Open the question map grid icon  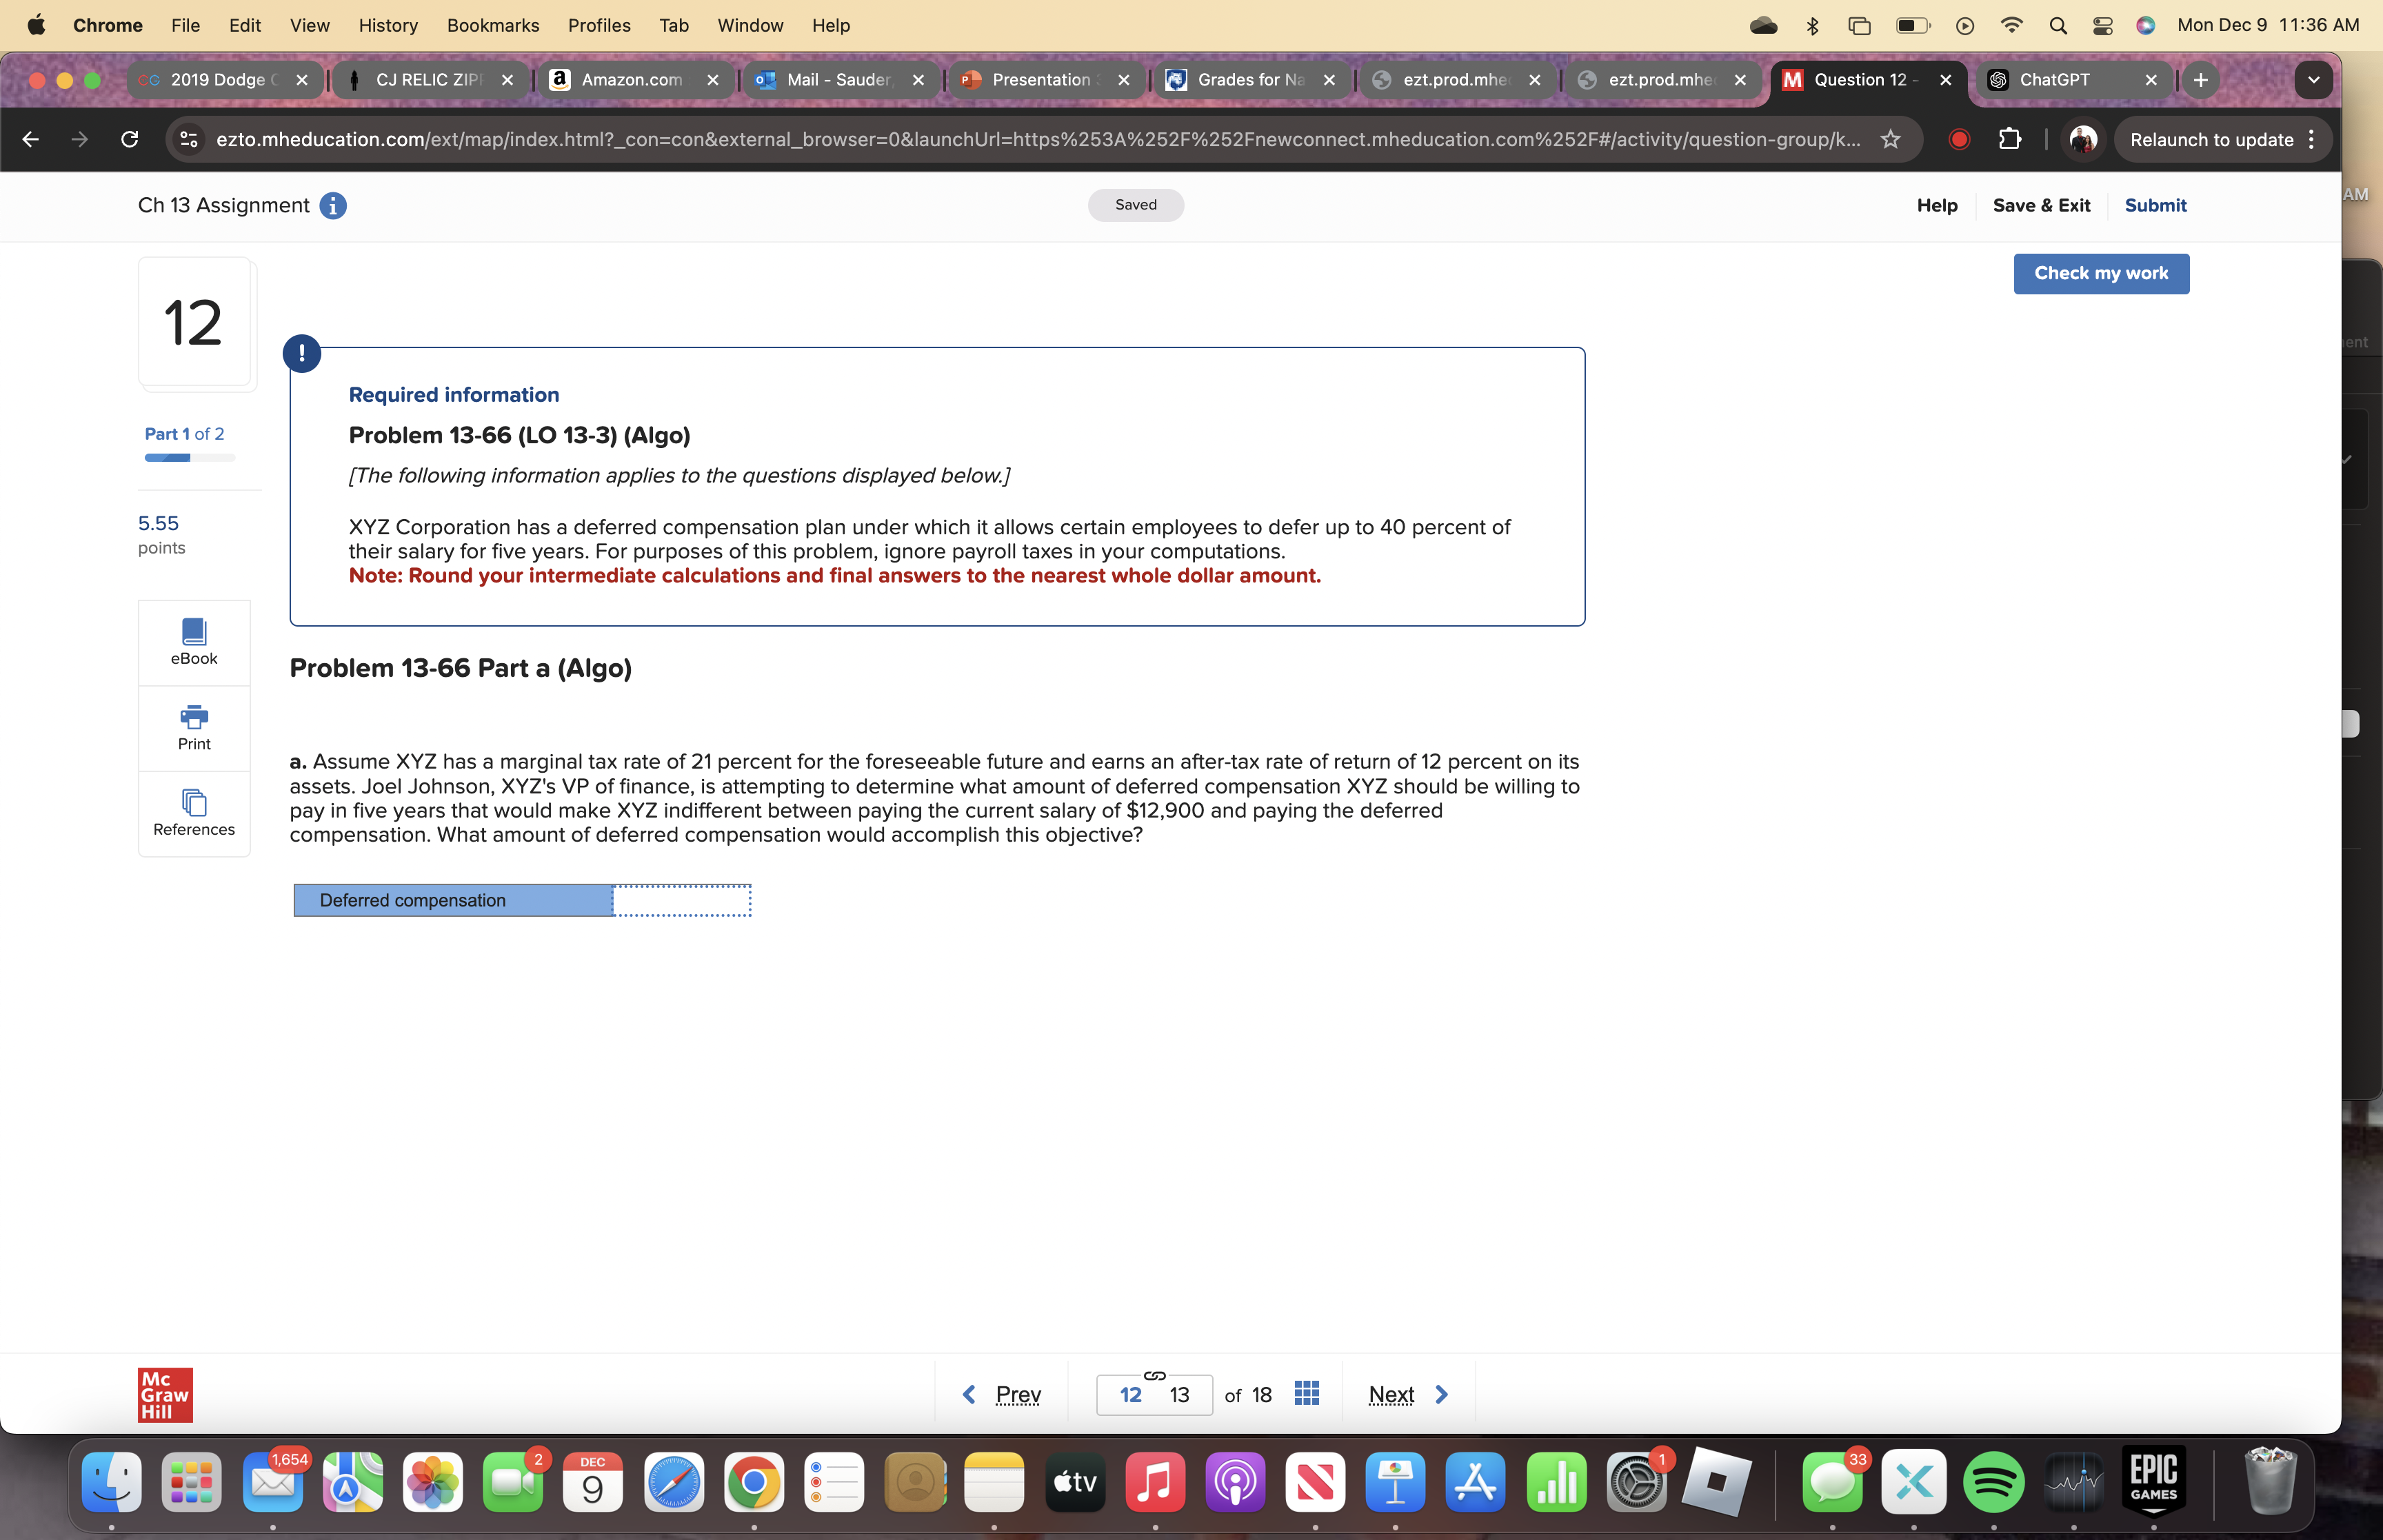coord(1305,1392)
